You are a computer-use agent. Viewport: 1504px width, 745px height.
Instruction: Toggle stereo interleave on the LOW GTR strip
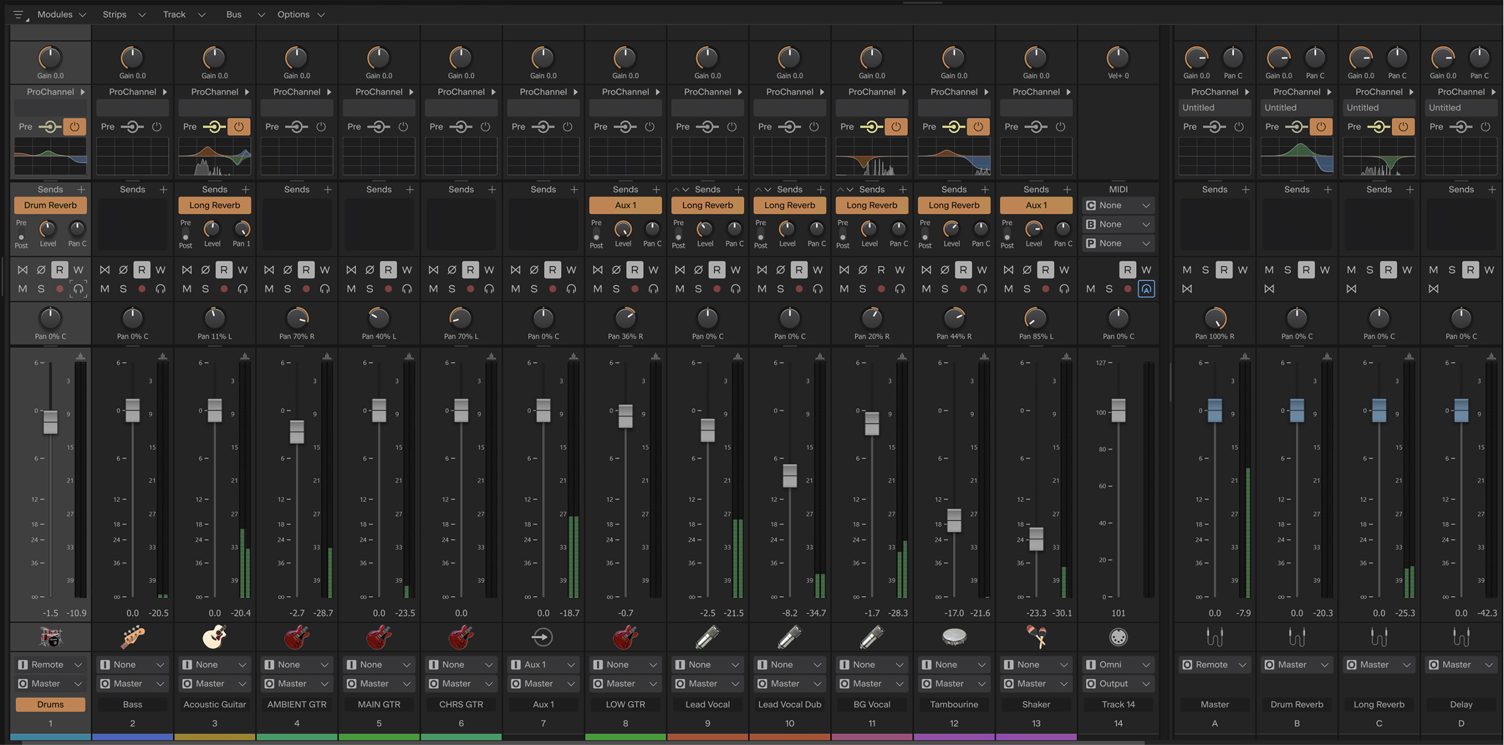597,269
